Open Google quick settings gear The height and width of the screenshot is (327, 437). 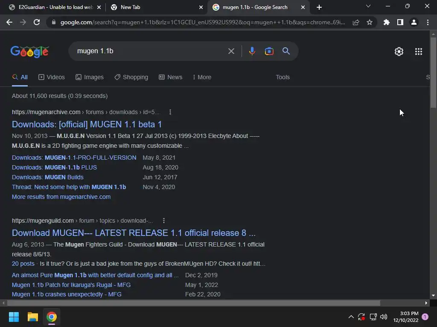(399, 52)
